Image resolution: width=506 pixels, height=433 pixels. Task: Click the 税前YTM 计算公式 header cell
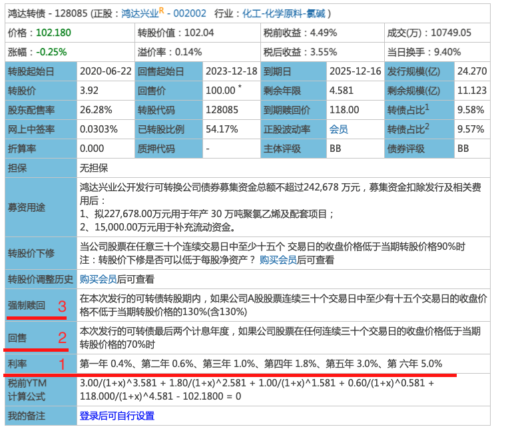click(x=41, y=390)
